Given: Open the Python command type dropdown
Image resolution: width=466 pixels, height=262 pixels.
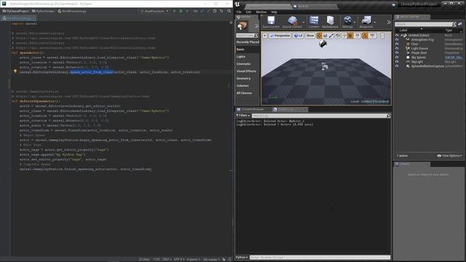Looking at the screenshot, I should click(242, 257).
